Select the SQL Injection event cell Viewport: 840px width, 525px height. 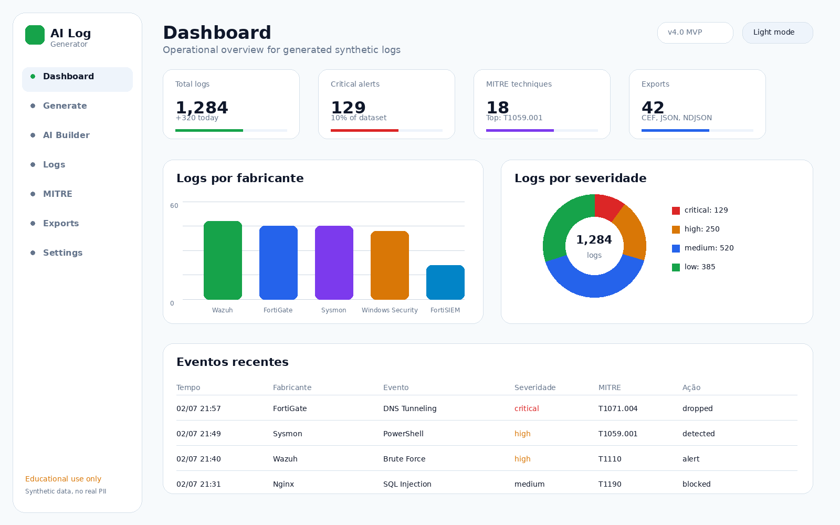tap(407, 484)
